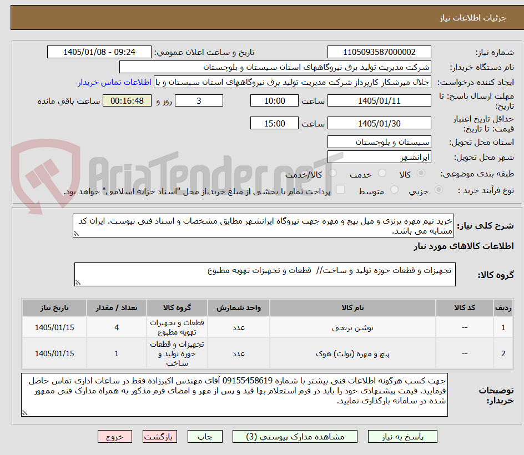Click the countdown timer 00:16:48
This screenshot has height=455, width=524.
pyautogui.click(x=127, y=100)
